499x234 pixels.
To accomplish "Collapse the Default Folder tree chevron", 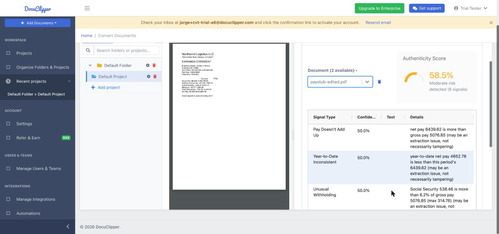I will [x=90, y=65].
